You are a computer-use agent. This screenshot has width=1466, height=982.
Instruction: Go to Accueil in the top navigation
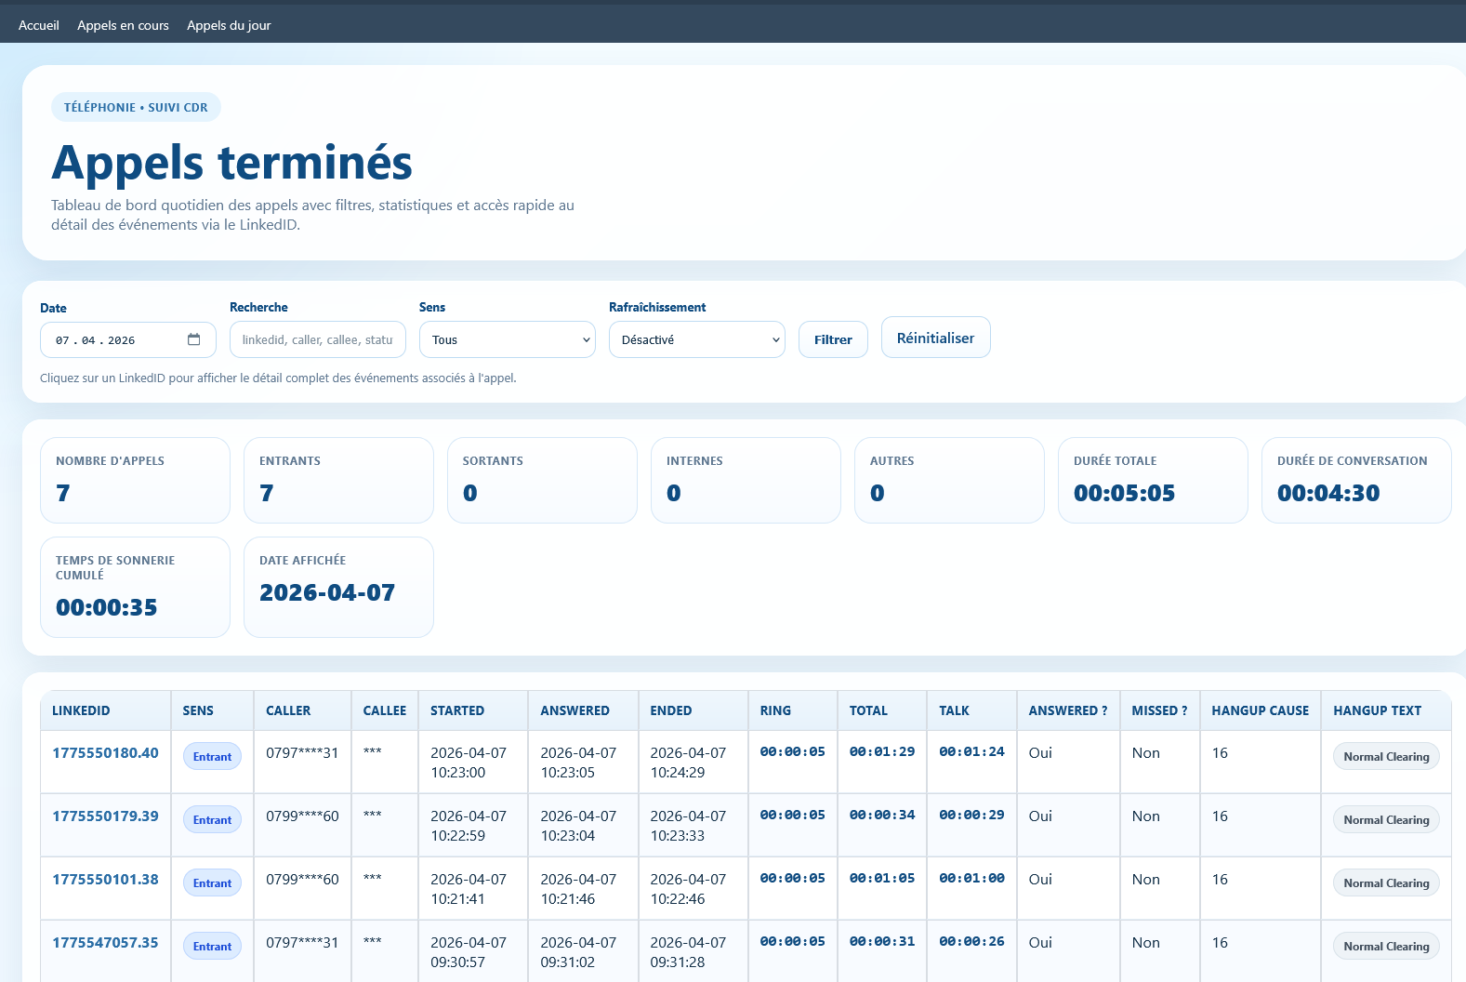pyautogui.click(x=39, y=25)
